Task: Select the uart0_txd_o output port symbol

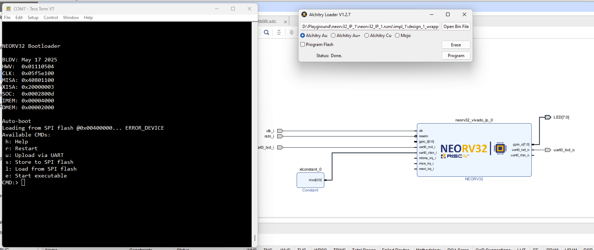Action: 548,150
